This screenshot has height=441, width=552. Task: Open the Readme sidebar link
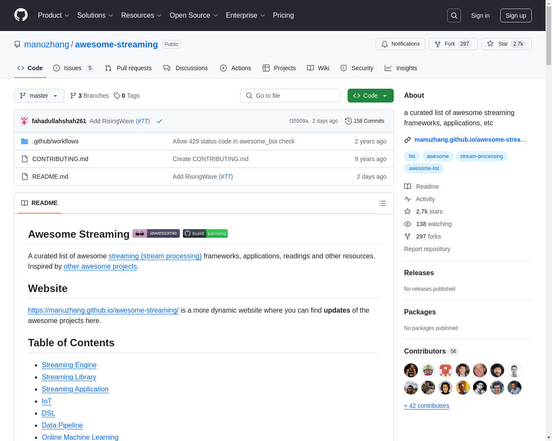coord(421,186)
